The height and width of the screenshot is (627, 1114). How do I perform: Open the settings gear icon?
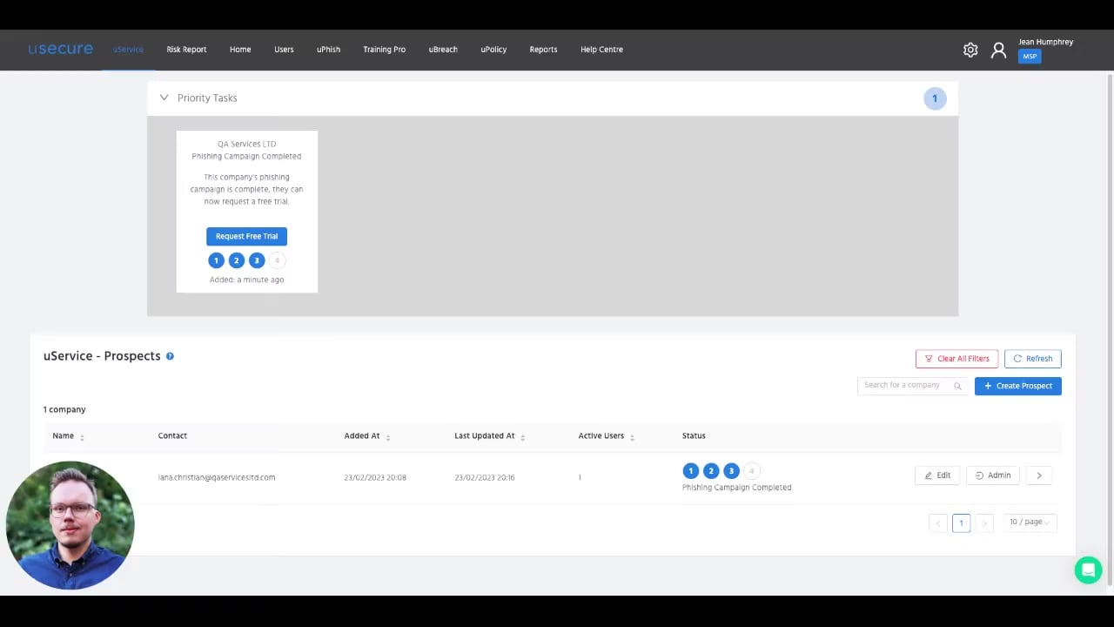[970, 50]
